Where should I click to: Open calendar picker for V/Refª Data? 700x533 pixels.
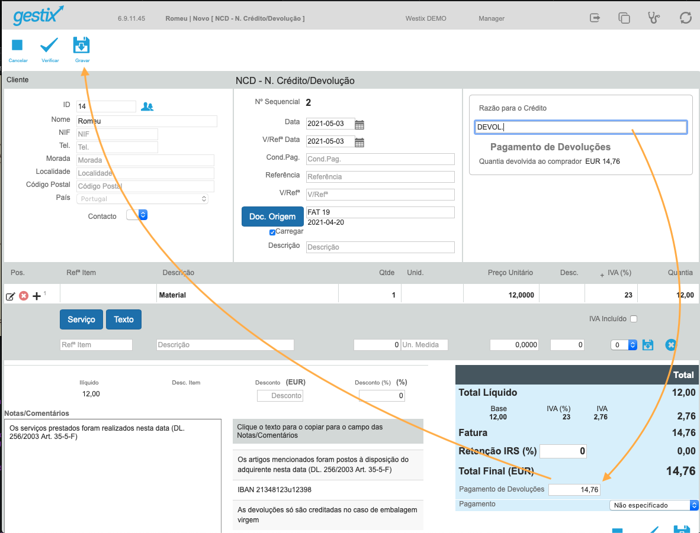tap(359, 143)
